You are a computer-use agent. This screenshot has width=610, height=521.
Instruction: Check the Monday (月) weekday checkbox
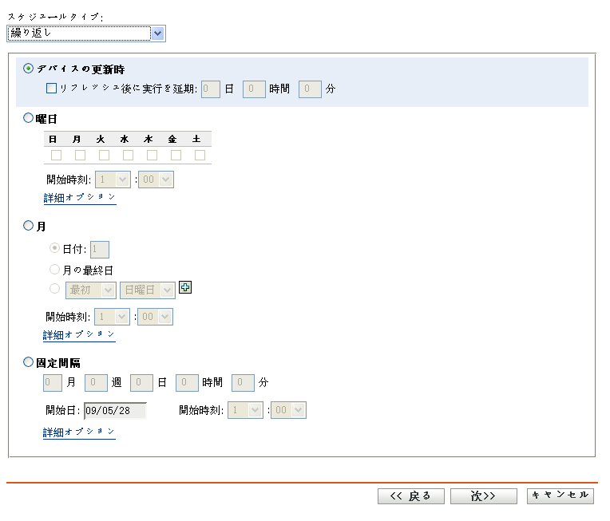coord(80,155)
